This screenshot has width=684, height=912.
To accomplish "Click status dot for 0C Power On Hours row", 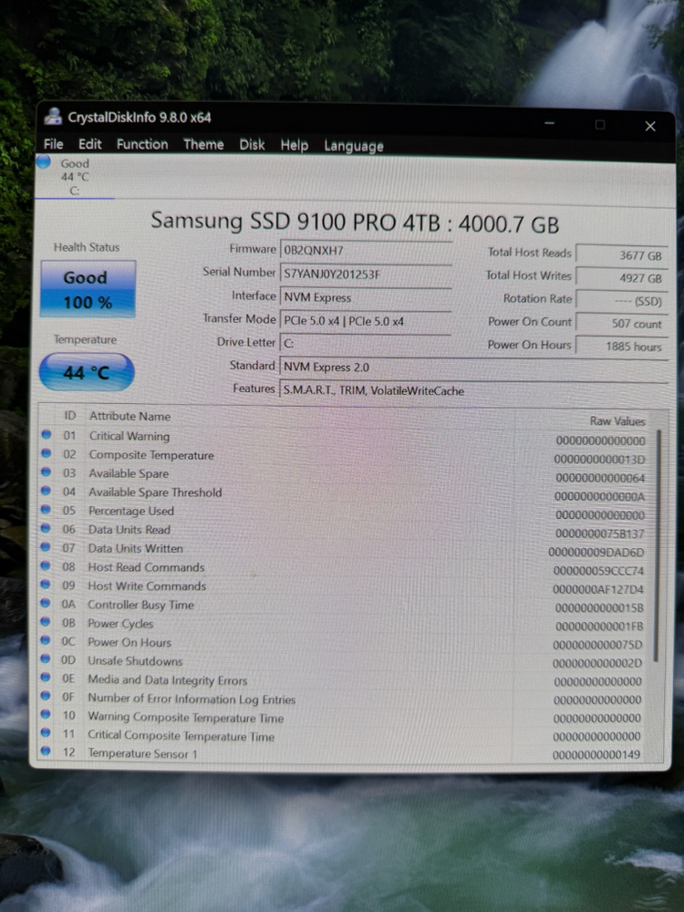I will 46,640.
